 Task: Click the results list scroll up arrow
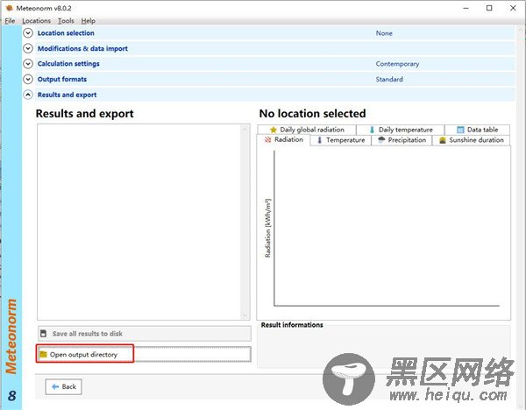coord(245,129)
